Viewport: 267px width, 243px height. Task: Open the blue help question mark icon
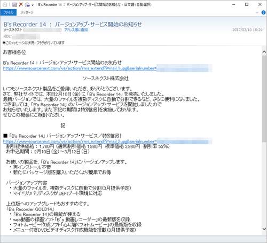pyautogui.click(x=263, y=12)
